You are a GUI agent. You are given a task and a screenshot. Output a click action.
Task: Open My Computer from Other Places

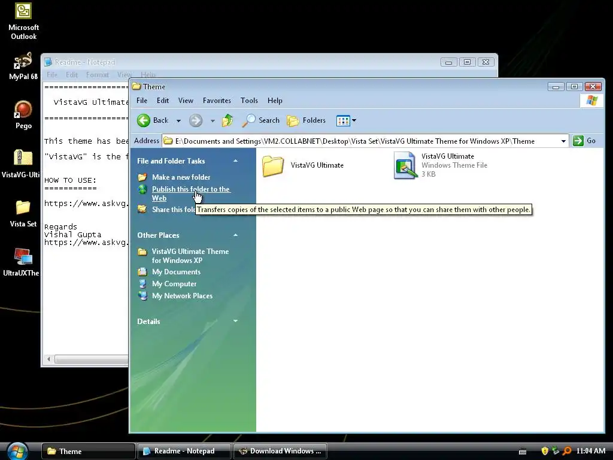click(x=174, y=284)
